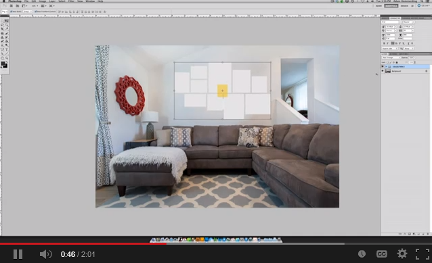Viewport: 432px width, 263px height.
Task: Select the Zoom tool in the toolbox
Action: coord(7,58)
